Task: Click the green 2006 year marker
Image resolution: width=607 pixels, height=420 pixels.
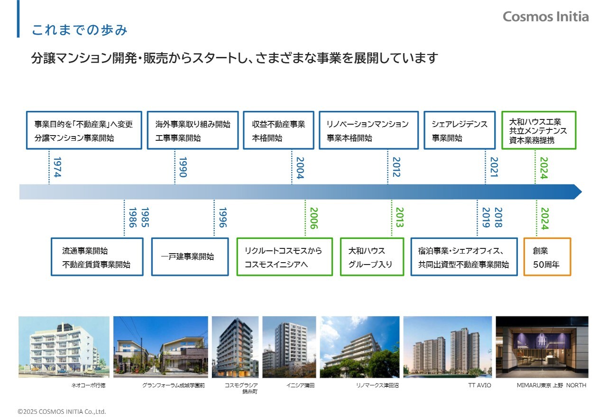Action: [313, 218]
